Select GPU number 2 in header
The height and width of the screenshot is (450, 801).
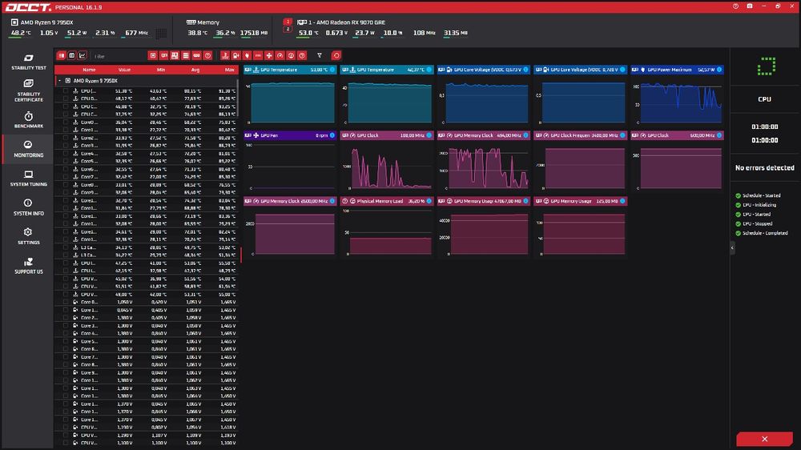tap(288, 30)
